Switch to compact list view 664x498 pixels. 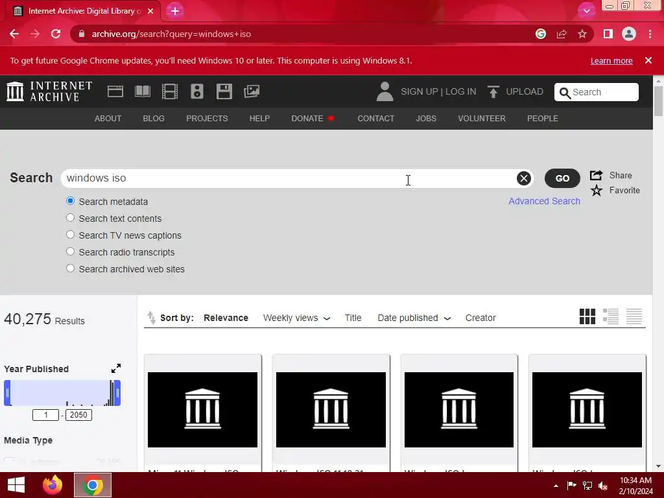click(634, 316)
